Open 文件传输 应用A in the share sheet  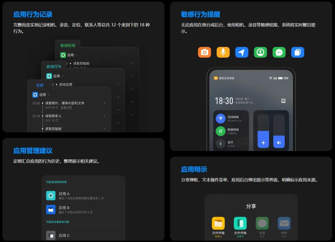click(x=218, y=223)
